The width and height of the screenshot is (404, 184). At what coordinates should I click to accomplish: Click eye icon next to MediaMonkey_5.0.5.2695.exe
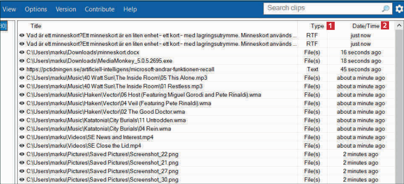pyautogui.click(x=22, y=61)
